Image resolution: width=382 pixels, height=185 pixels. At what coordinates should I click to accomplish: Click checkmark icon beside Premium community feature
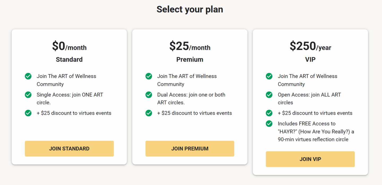149,76
